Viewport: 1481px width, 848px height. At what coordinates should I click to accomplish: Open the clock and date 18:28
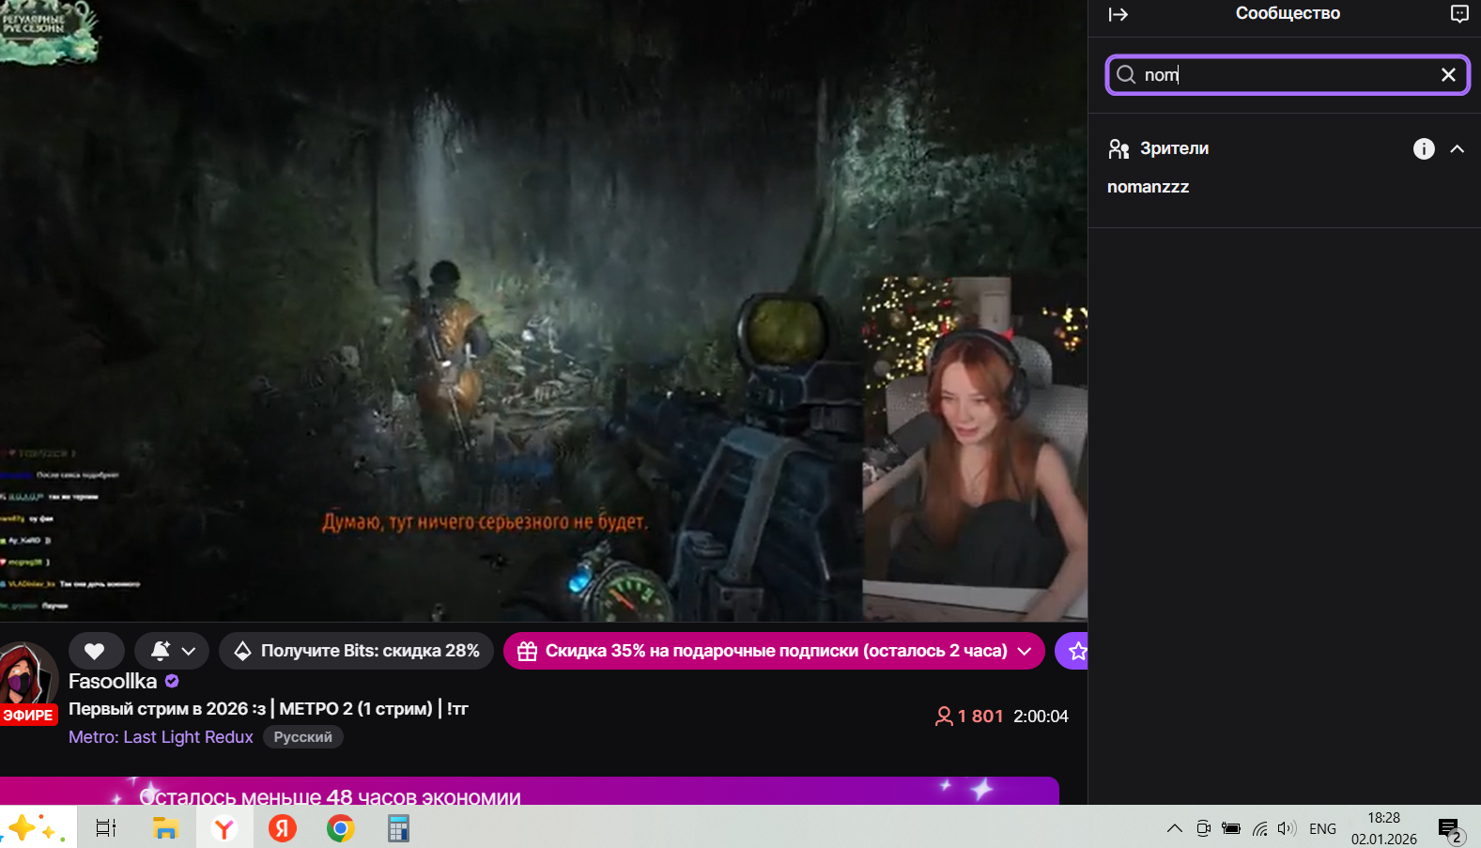coord(1384,828)
